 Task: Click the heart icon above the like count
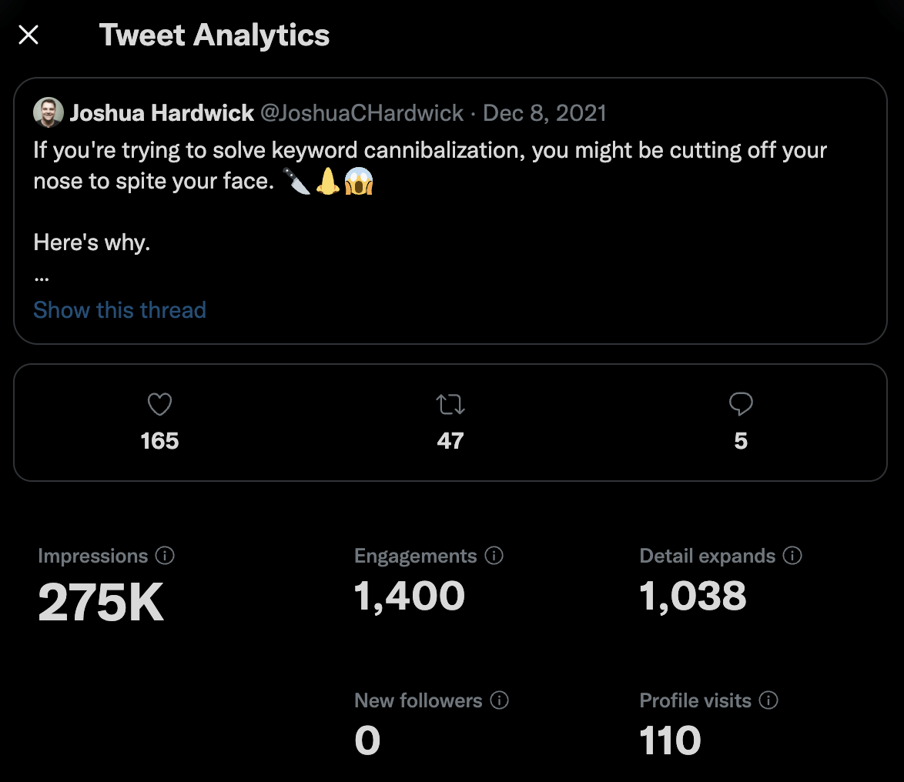pos(159,404)
